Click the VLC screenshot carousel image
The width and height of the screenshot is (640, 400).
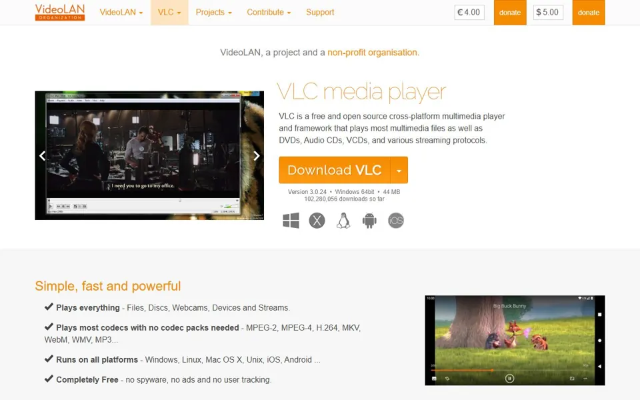(x=149, y=155)
